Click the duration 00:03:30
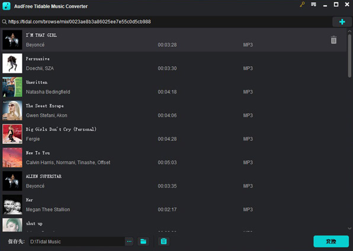Image resolution: width=353 pixels, height=251 pixels. click(167, 68)
